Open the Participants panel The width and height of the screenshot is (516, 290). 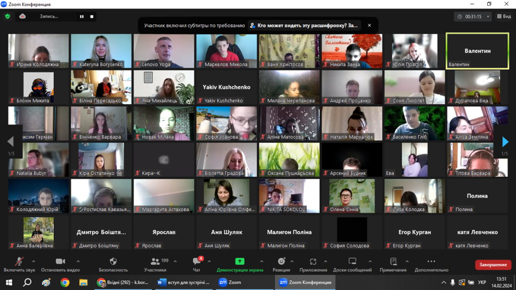point(155,264)
